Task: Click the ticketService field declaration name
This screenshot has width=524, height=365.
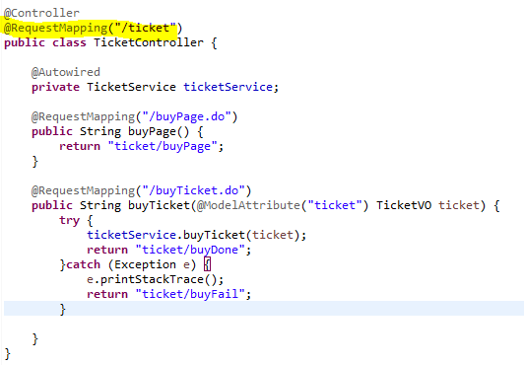Action: click(x=228, y=87)
